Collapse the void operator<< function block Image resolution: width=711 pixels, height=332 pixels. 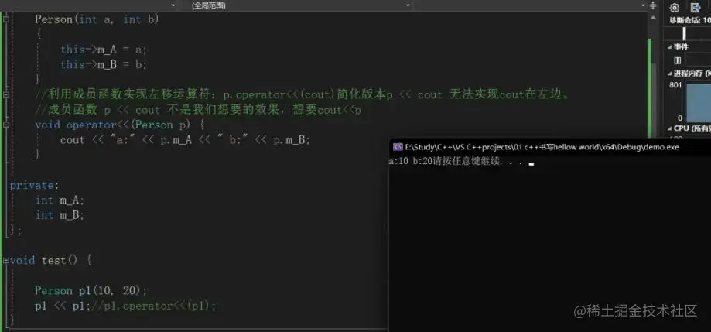click(x=6, y=125)
